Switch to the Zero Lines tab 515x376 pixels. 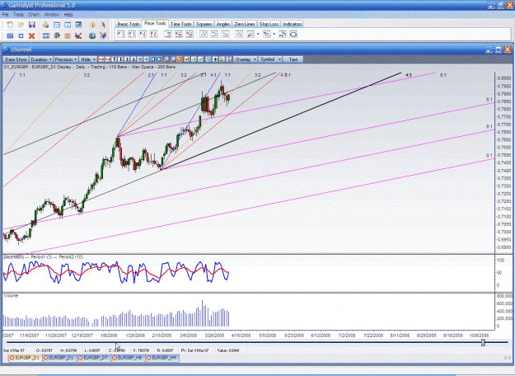245,24
